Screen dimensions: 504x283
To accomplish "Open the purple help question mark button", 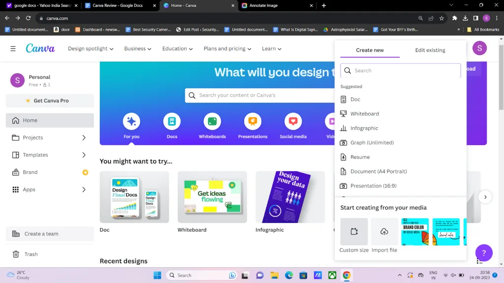I will pyautogui.click(x=484, y=253).
